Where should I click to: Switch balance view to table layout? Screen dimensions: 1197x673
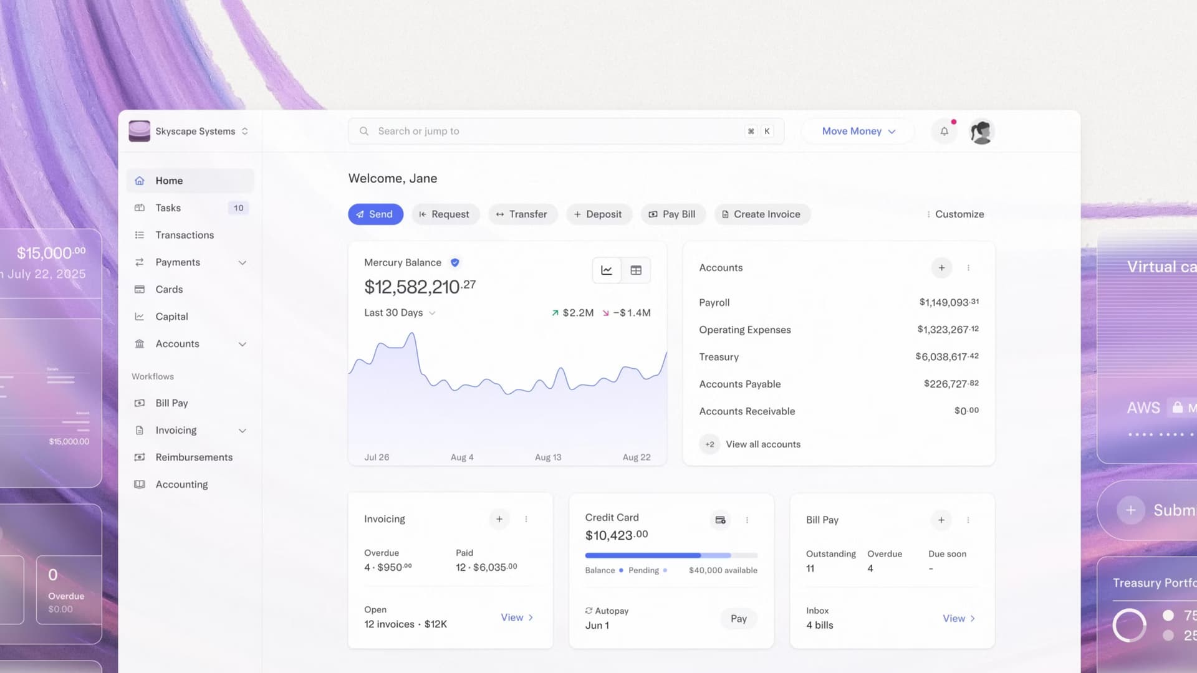pos(636,270)
